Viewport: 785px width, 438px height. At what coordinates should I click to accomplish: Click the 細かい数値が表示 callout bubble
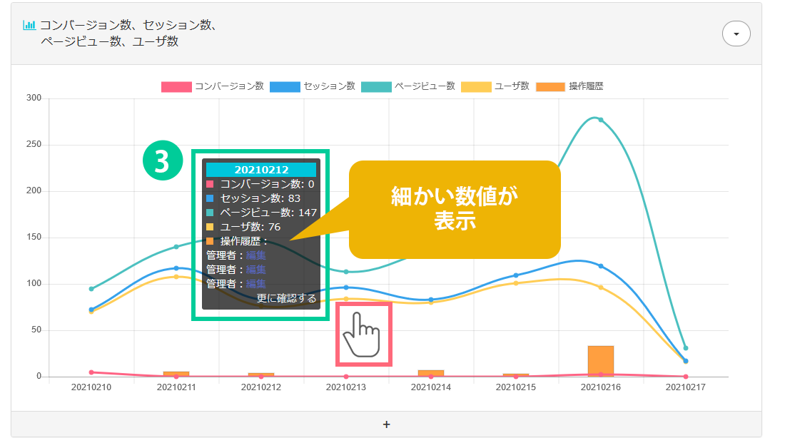[x=454, y=208]
